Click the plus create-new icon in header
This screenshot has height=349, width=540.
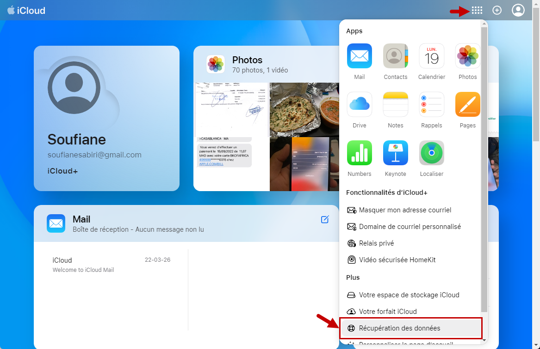[497, 10]
